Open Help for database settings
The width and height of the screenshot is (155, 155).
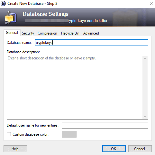click(x=15, y=149)
